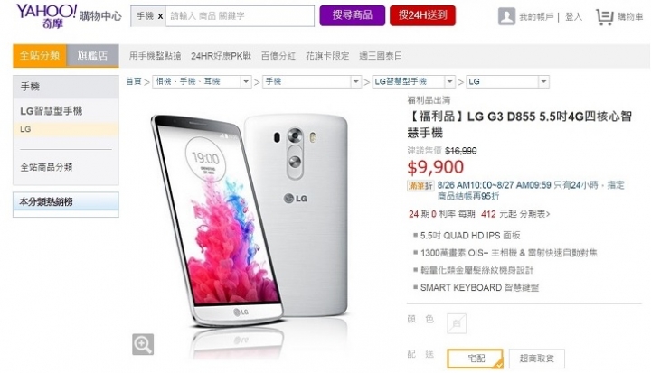651x373 pixels.
Task: Click the 搜24H送到 button
Action: pos(422,15)
